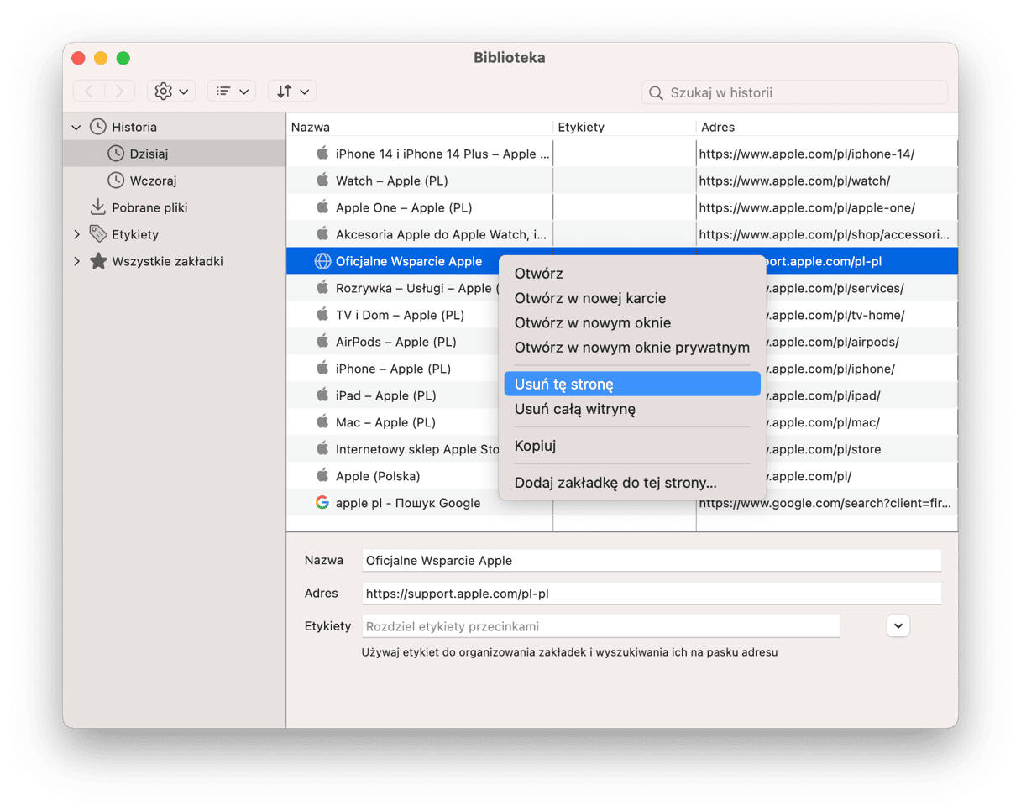1021x811 pixels.
Task: Open the tags dropdown beside Etykiety field
Action: 898,625
